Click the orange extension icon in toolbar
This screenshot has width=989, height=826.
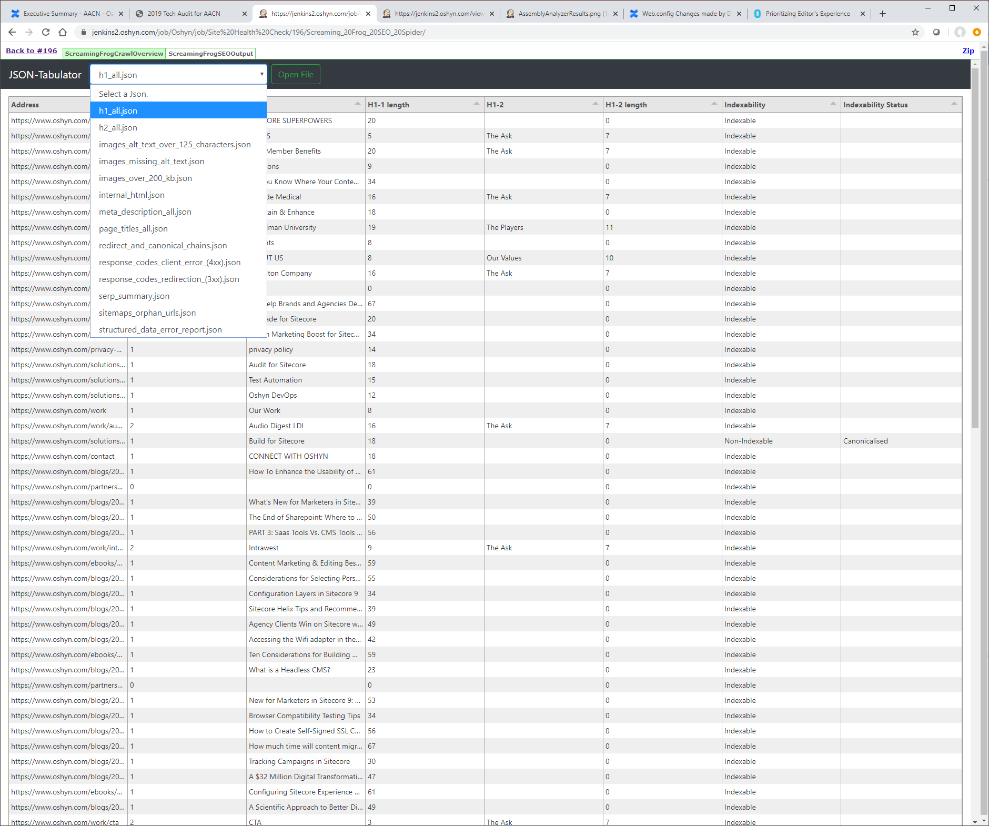[x=977, y=32]
